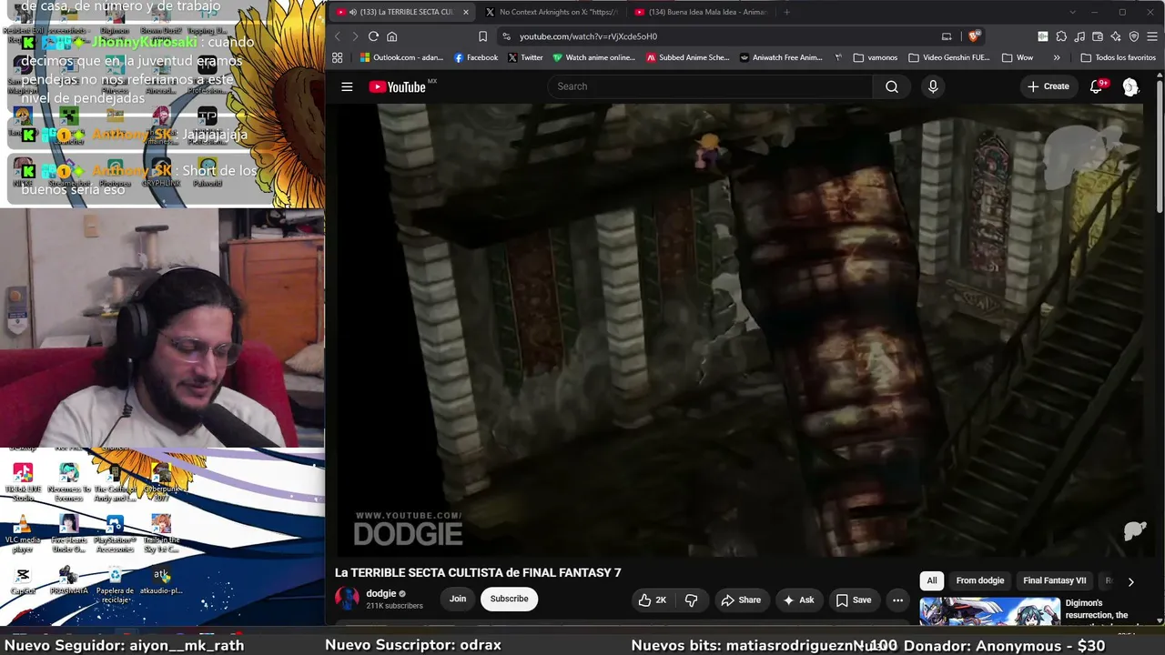
Task: Bookmark this page with the bookmark icon
Action: click(482, 36)
